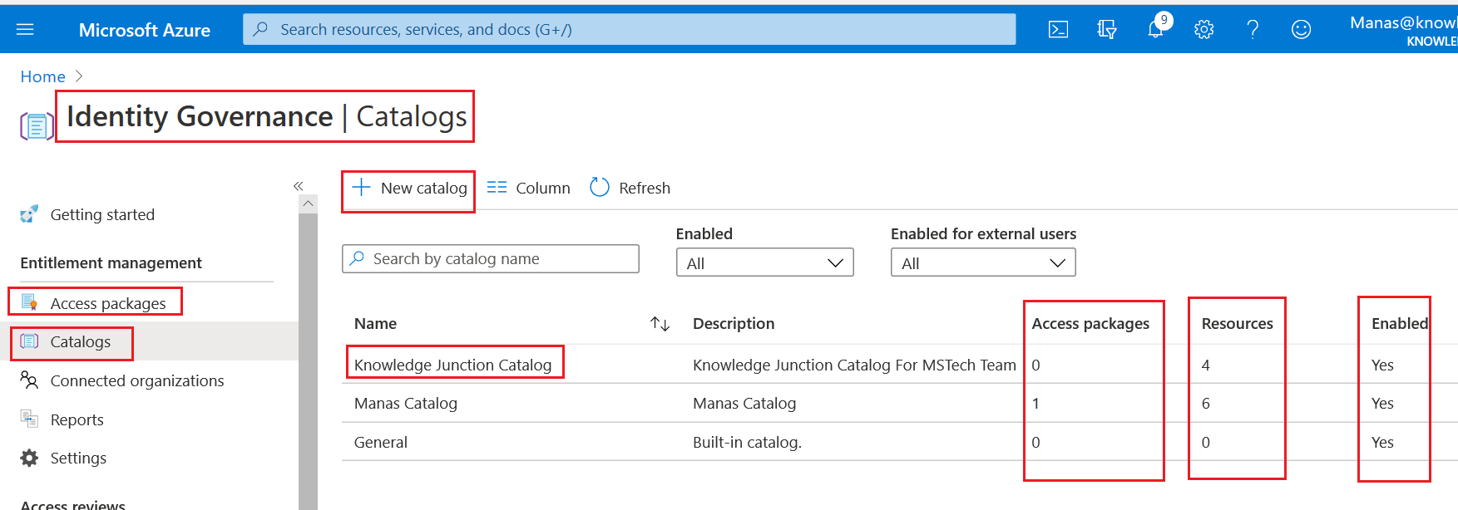Click the Microsoft Azure logo text
Viewport: 1458px width, 510px height.
point(145,30)
